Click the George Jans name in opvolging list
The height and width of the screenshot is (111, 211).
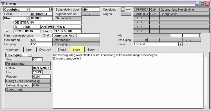click(x=185, y=14)
